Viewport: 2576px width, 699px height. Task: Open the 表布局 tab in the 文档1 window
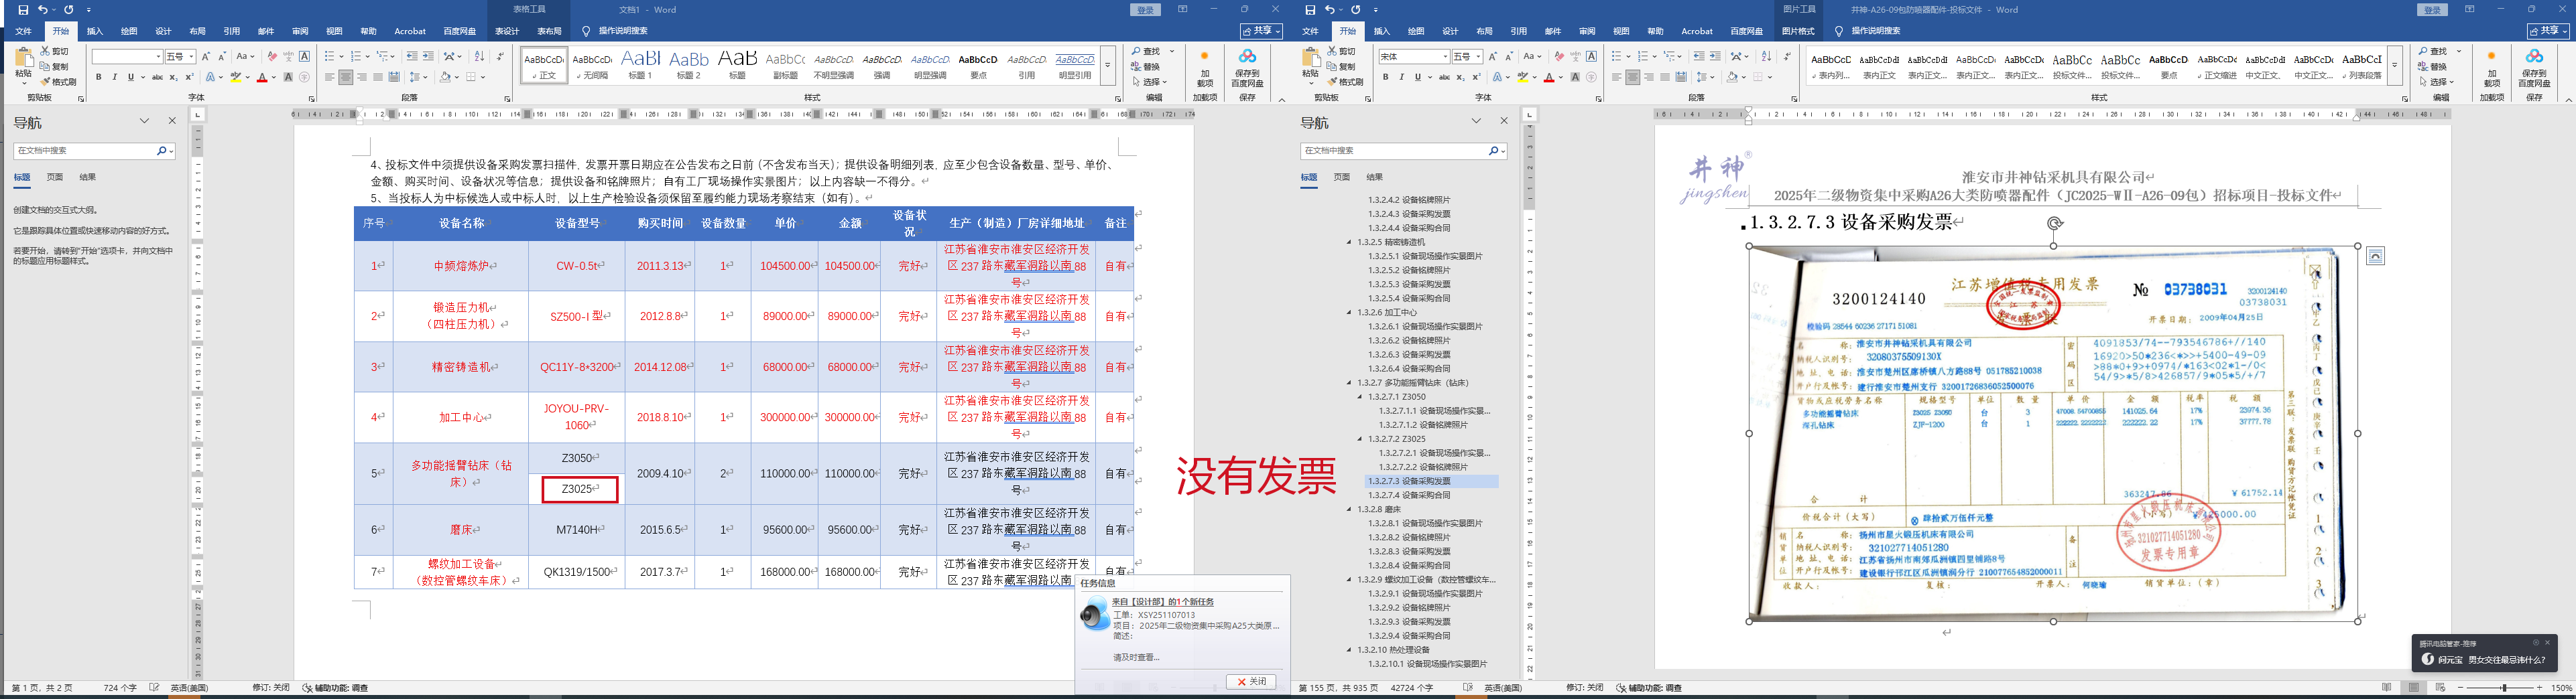click(x=549, y=31)
